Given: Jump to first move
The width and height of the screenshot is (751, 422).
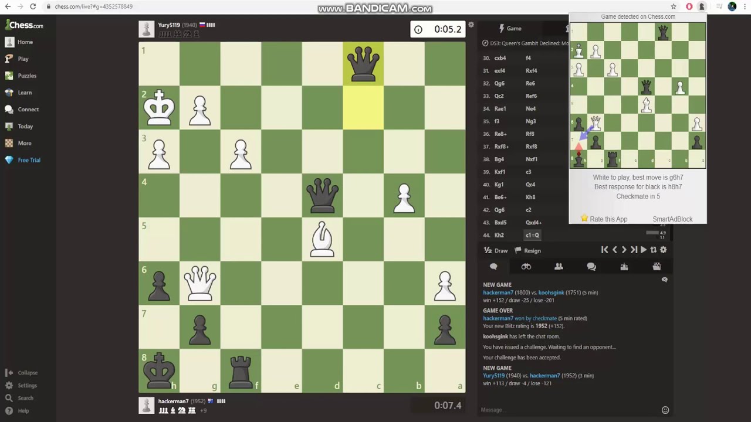Looking at the screenshot, I should pos(604,250).
